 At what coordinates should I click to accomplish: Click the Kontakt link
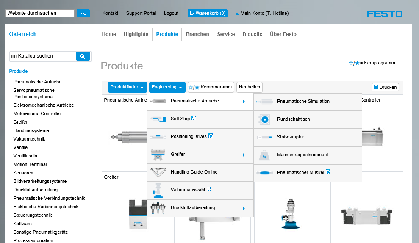click(x=110, y=14)
